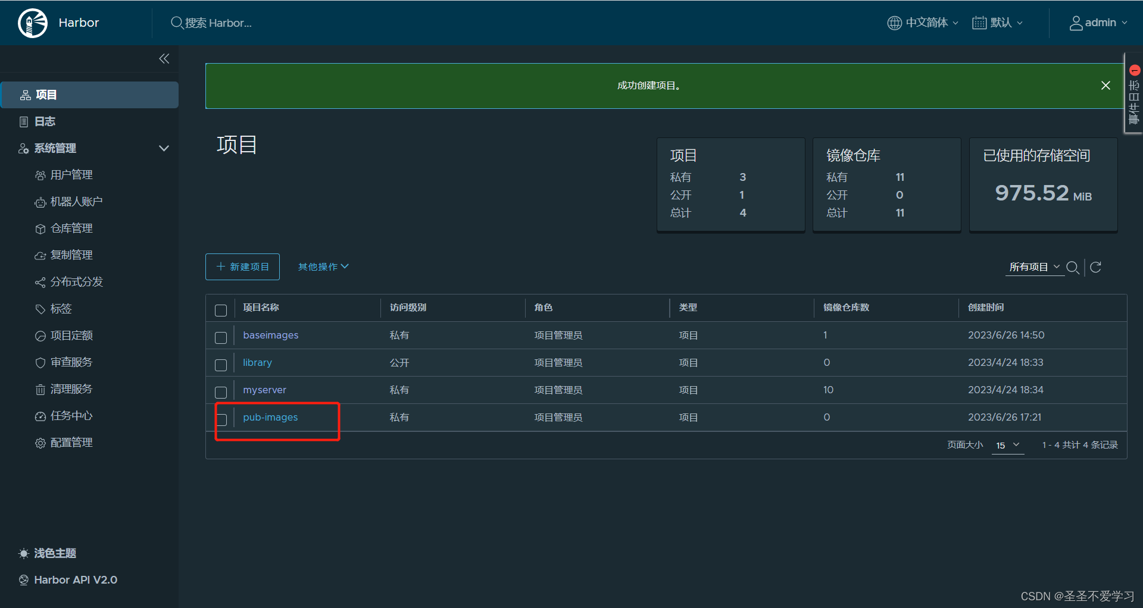Open the myserver project

click(264, 390)
